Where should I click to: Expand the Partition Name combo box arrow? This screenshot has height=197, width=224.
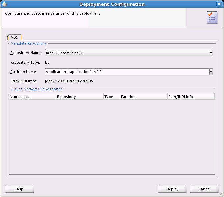(211, 72)
